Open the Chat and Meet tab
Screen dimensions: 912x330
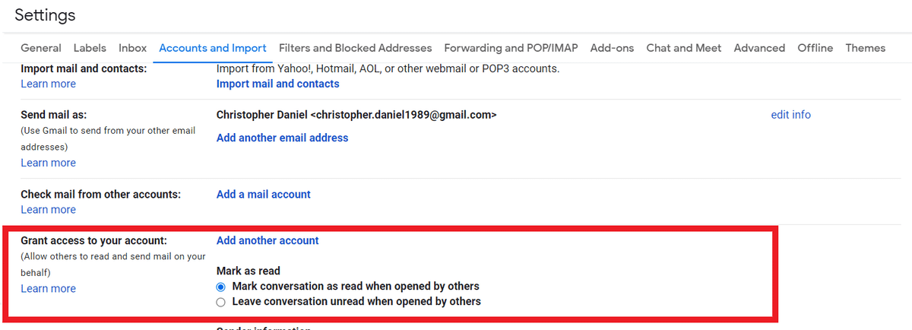tap(684, 48)
